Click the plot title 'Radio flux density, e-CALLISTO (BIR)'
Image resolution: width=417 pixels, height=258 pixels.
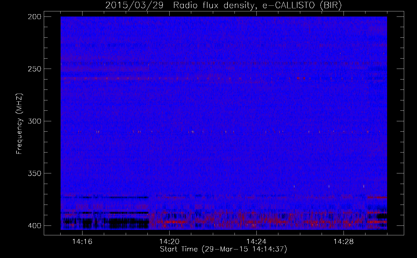tap(257, 5)
